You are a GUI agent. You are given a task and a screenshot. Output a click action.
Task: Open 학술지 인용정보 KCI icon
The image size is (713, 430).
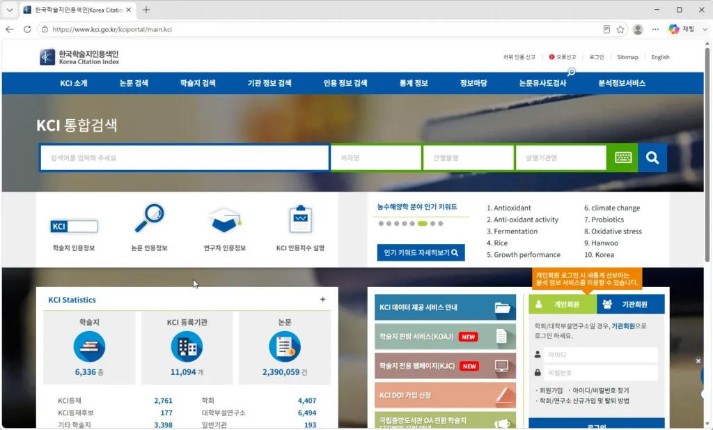coord(74,226)
